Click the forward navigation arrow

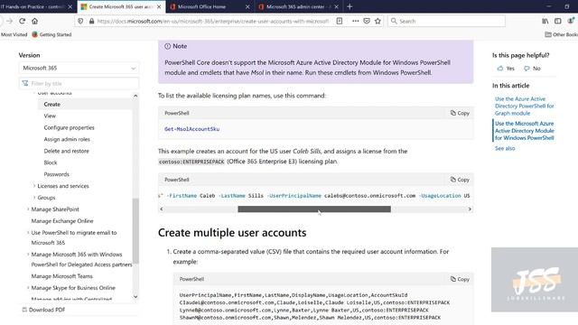[x=10, y=21]
